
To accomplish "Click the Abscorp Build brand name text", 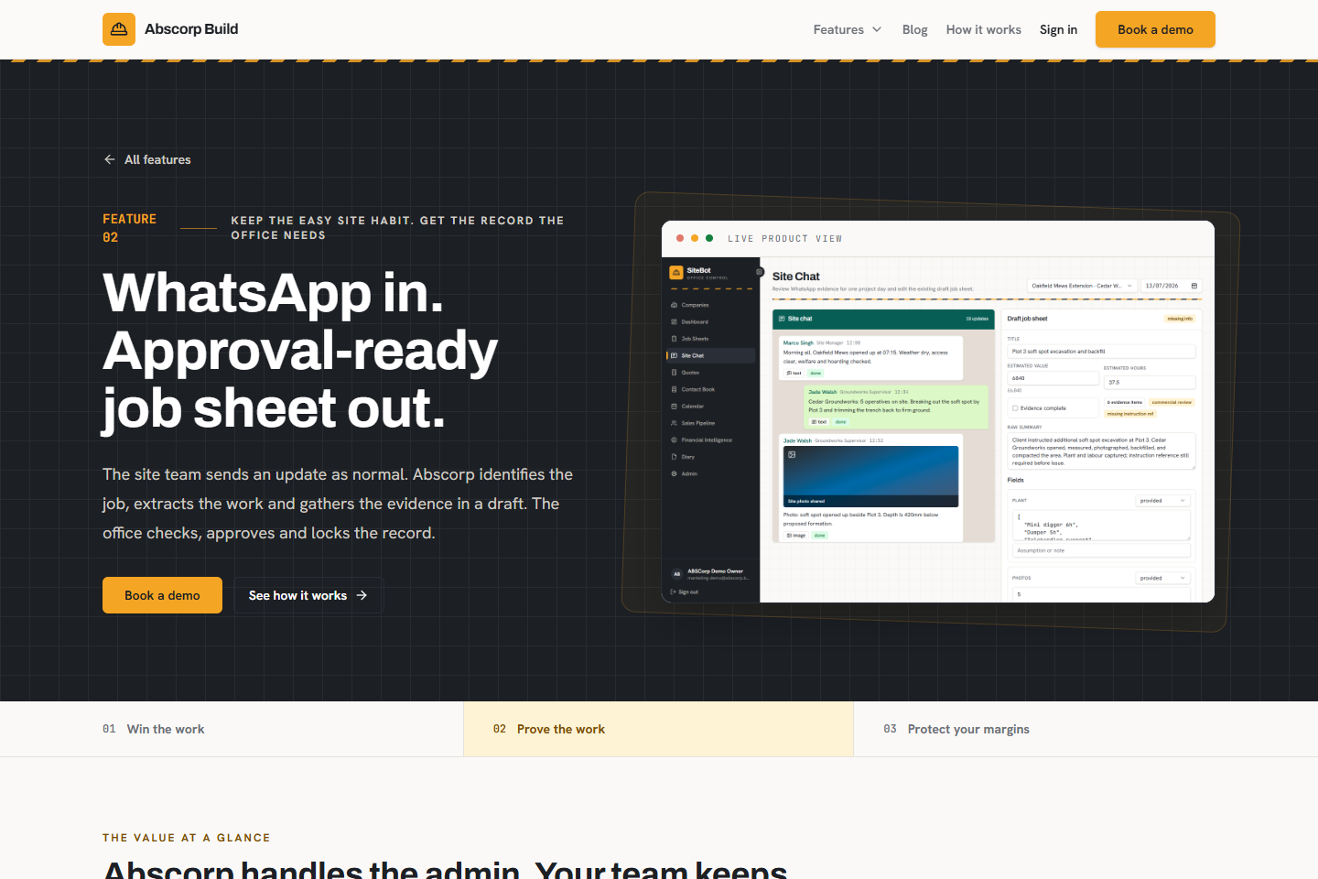I will 191,29.
